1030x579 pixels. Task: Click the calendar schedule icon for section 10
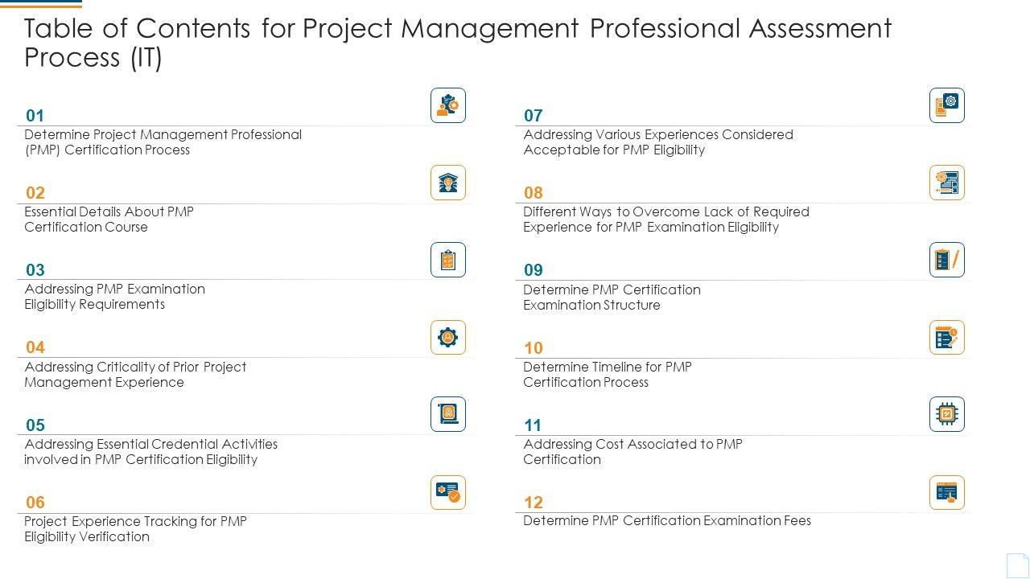tap(947, 338)
